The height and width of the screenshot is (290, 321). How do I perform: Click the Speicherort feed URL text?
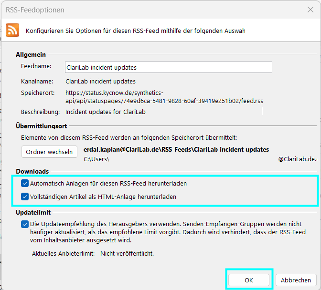click(x=164, y=97)
